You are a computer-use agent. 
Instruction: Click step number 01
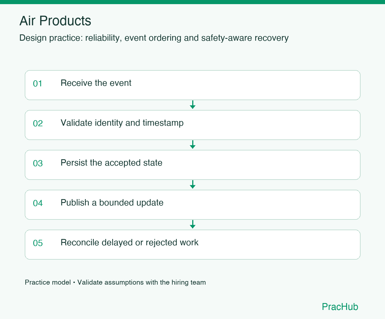click(38, 84)
